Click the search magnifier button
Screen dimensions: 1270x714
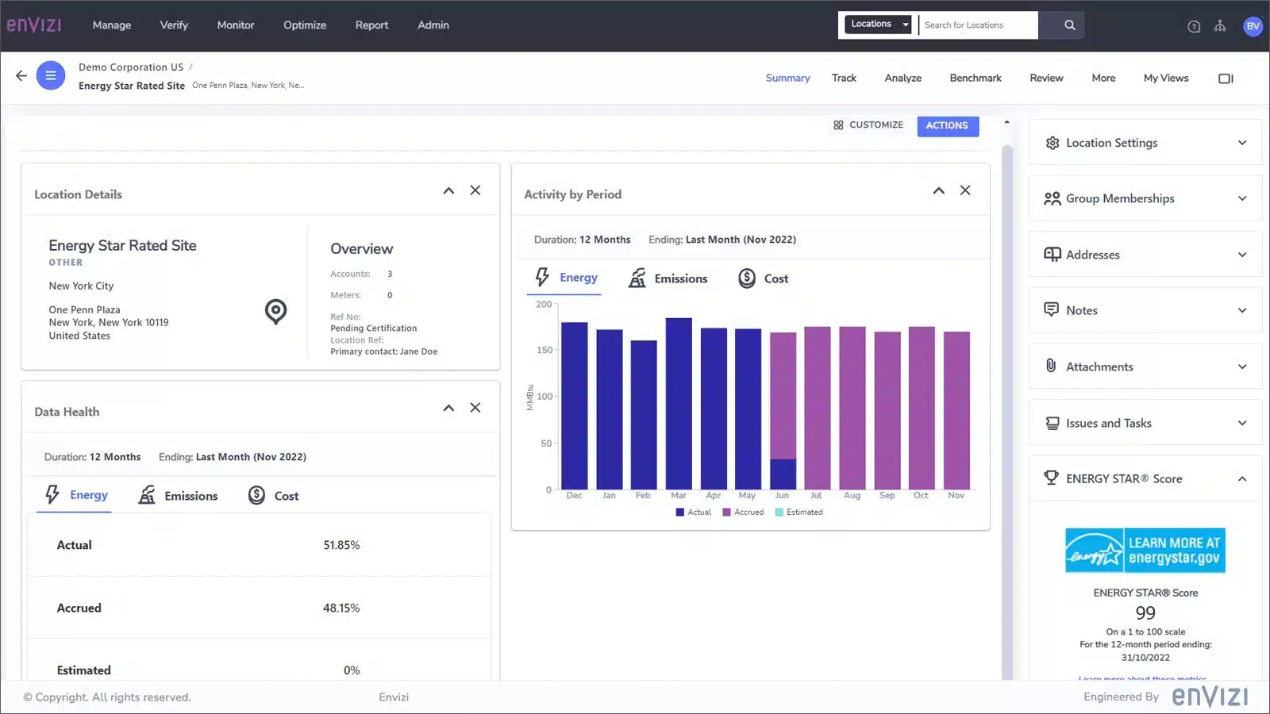(x=1069, y=25)
